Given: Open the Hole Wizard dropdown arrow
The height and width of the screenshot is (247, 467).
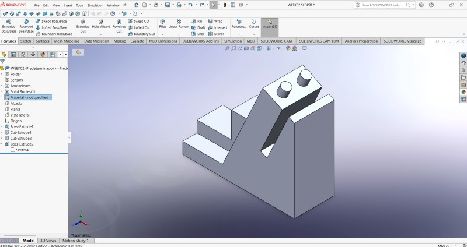Looking at the screenshot, I should [101, 34].
